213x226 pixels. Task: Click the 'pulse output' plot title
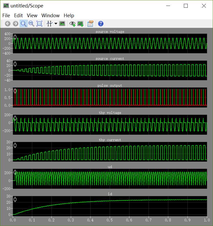click(110, 86)
